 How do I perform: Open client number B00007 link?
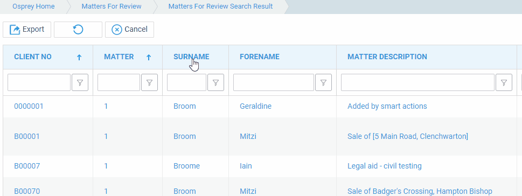[27, 166]
